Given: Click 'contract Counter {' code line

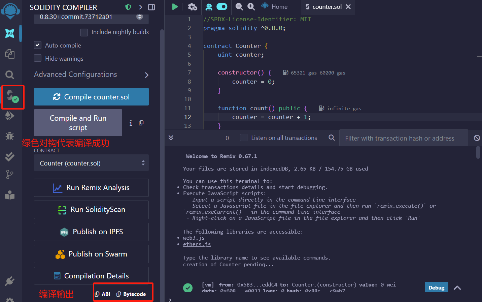Looking at the screenshot, I should click(235, 46).
